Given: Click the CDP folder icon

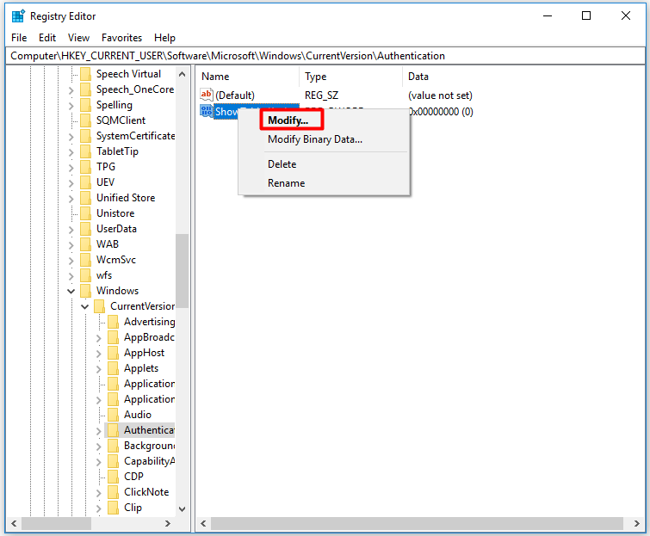Looking at the screenshot, I should (113, 477).
